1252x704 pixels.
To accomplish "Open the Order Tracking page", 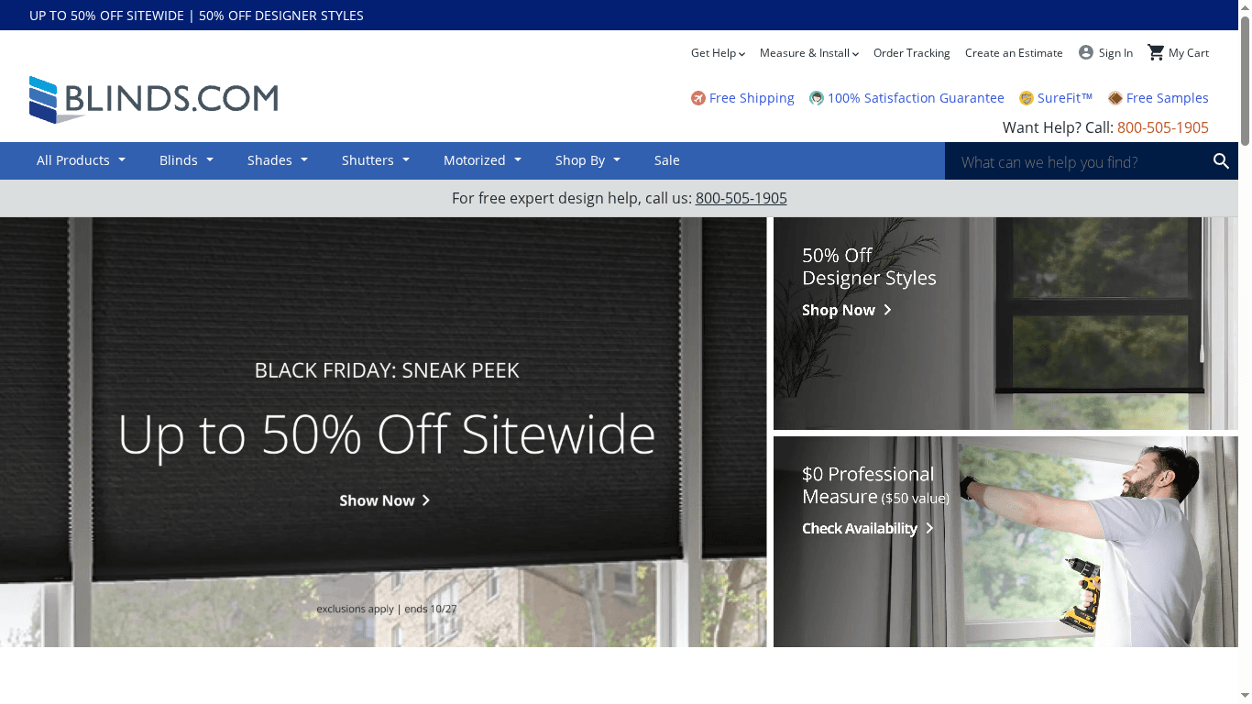I will 911,53.
